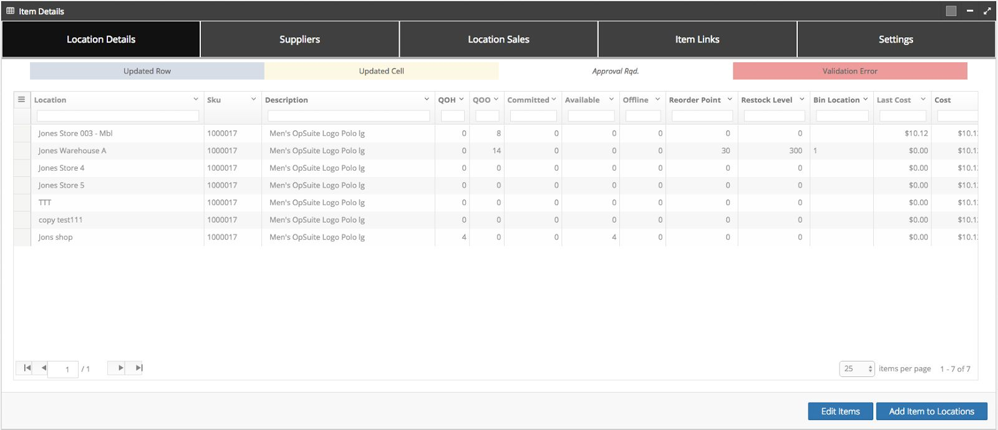
Task: Change items per page dropdown
Action: coord(857,369)
